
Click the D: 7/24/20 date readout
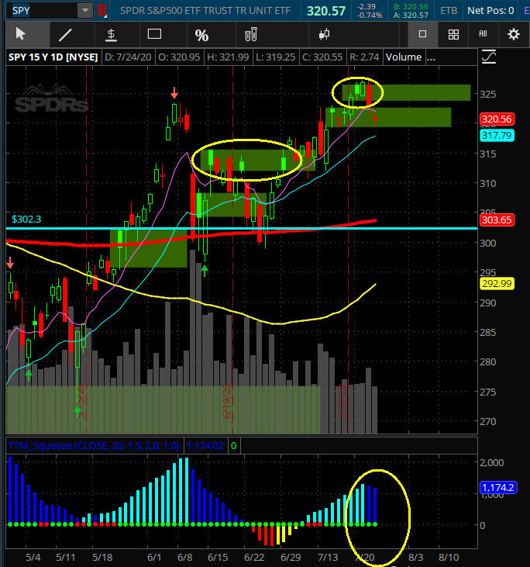pos(128,57)
